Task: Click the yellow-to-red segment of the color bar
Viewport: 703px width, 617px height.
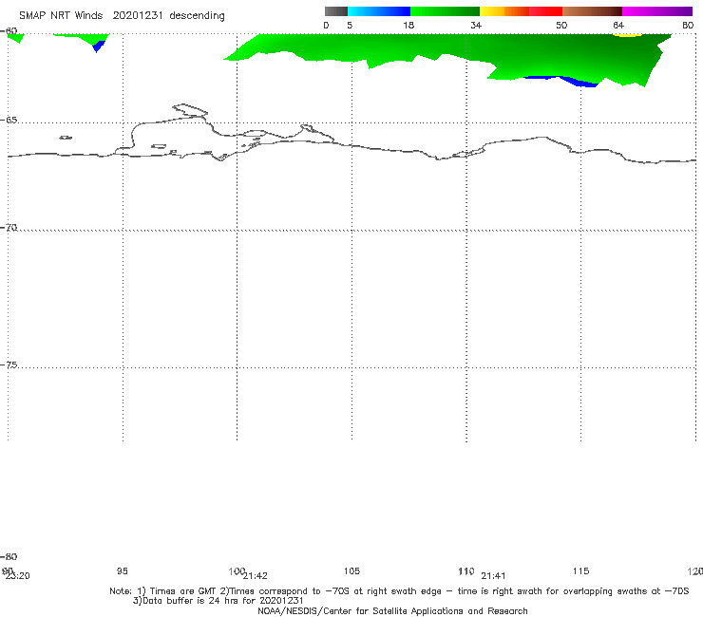Action: click(x=521, y=11)
